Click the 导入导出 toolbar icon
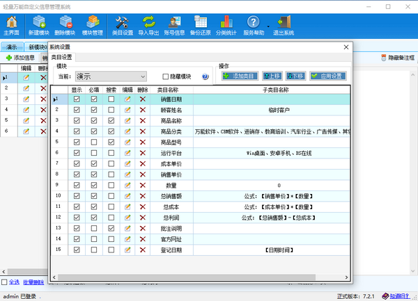 [x=148, y=26]
